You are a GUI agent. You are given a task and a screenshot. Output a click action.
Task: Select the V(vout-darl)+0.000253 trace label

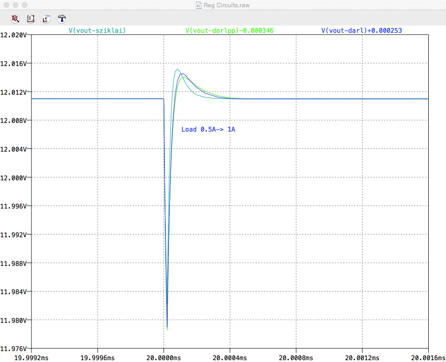click(x=362, y=31)
